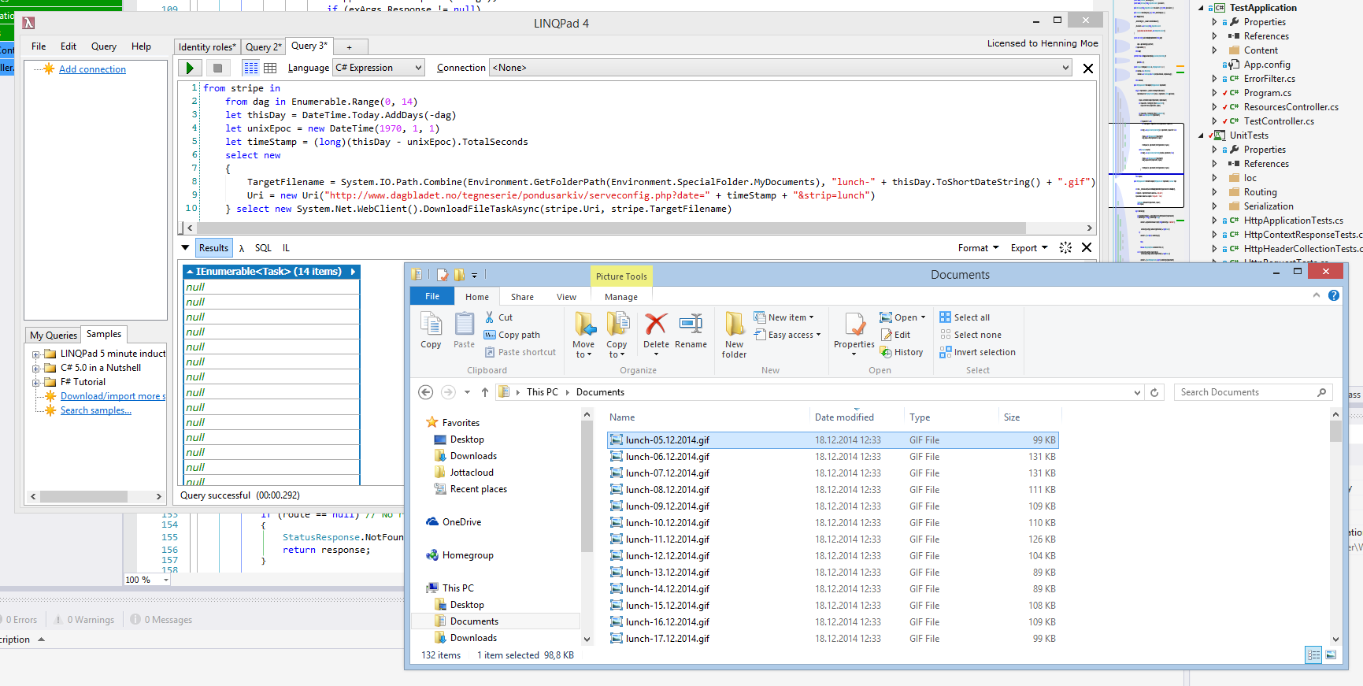Refresh the Documents folder view
The width and height of the screenshot is (1363, 686).
(1154, 392)
